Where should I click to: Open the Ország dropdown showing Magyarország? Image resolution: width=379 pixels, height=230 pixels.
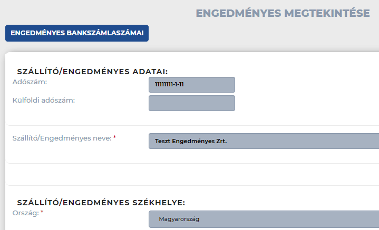(264, 219)
